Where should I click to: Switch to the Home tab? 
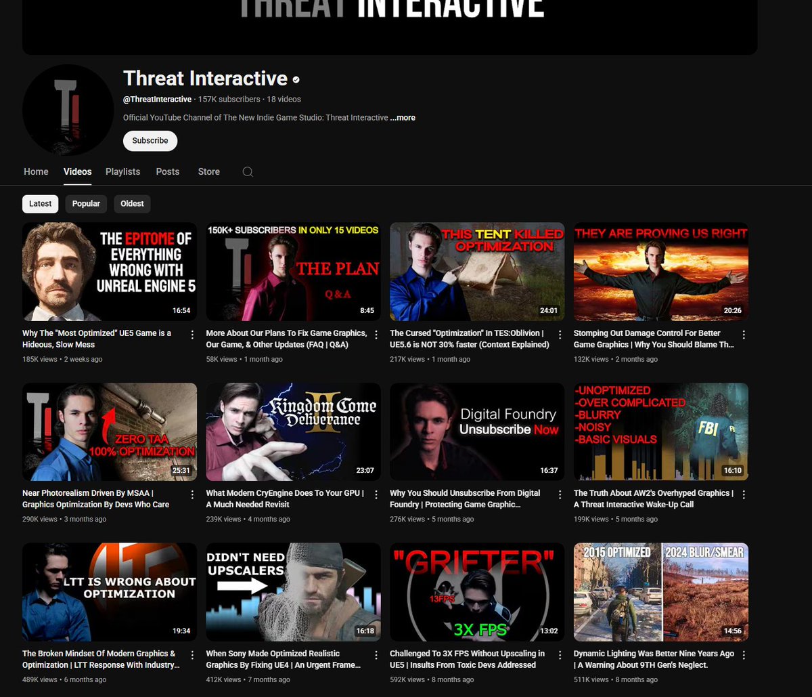pyautogui.click(x=36, y=172)
